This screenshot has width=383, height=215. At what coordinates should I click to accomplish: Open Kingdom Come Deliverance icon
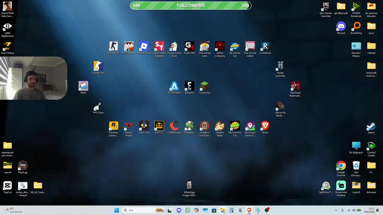pyautogui.click(x=205, y=129)
